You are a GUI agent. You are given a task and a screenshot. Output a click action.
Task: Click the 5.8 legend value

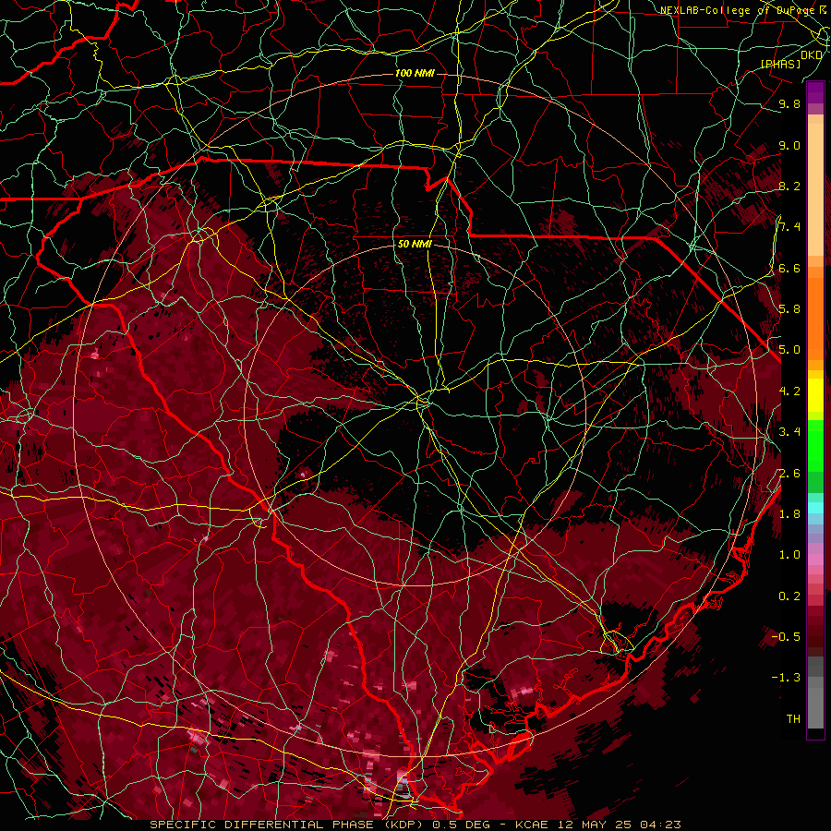point(789,309)
